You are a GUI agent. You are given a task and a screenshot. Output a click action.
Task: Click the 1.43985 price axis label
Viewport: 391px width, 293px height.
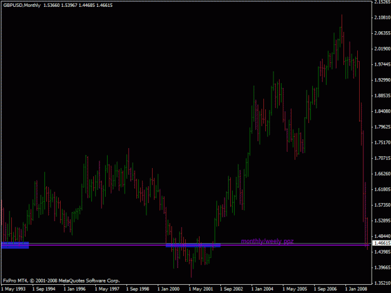click(x=382, y=252)
